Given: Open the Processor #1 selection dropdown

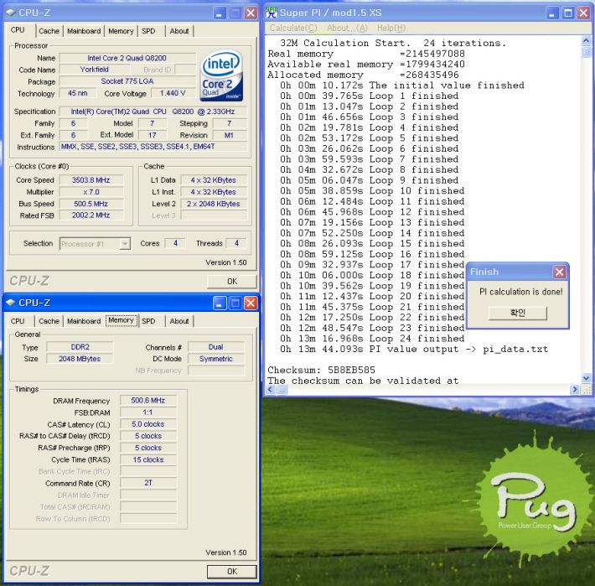Looking at the screenshot, I should point(125,244).
